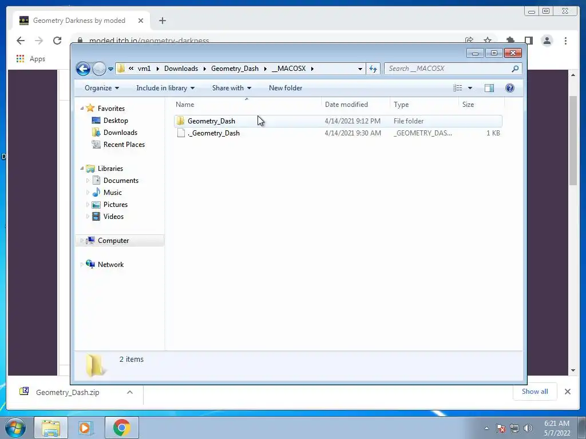
Task: Open the view options dropdown arrow
Action: pos(470,88)
